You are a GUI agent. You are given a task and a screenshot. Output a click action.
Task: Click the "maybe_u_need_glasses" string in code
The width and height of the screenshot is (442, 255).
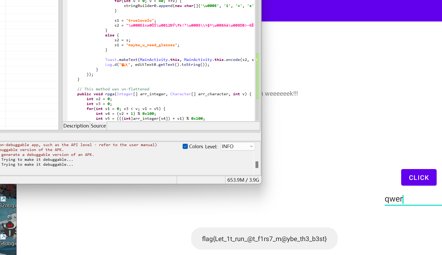point(151,45)
